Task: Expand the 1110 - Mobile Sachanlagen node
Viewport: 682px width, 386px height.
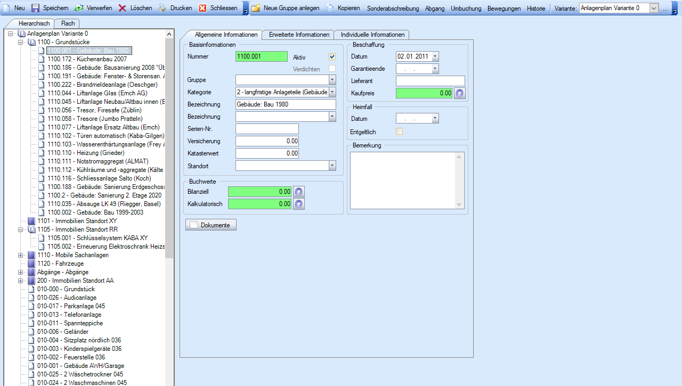Action: 21,255
